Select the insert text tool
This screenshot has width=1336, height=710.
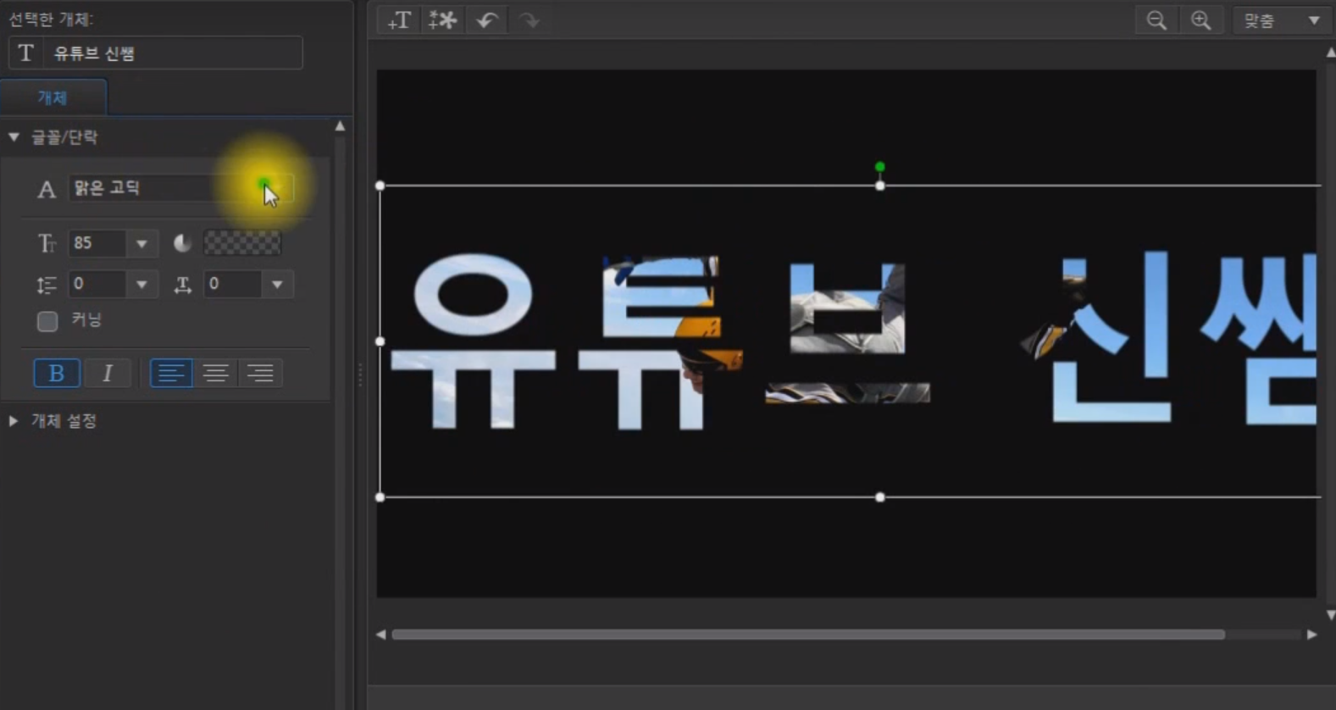(399, 20)
